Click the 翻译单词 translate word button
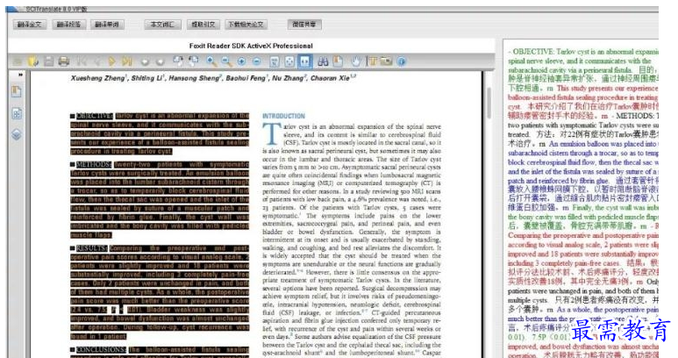Viewport: 678px width, 358px height. (107, 25)
